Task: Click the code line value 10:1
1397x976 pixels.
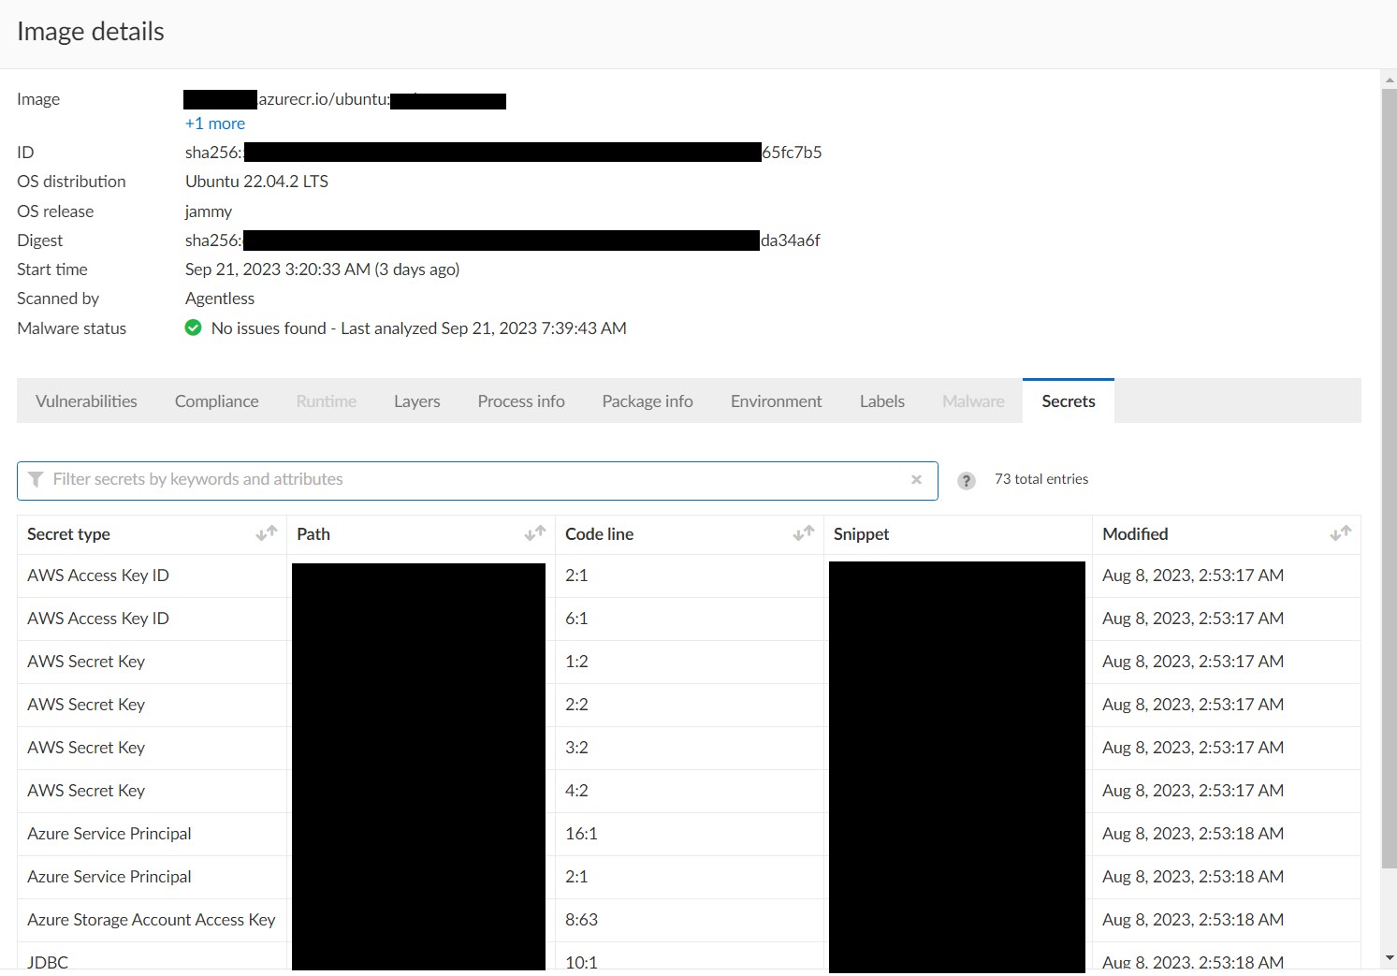Action: 581,962
